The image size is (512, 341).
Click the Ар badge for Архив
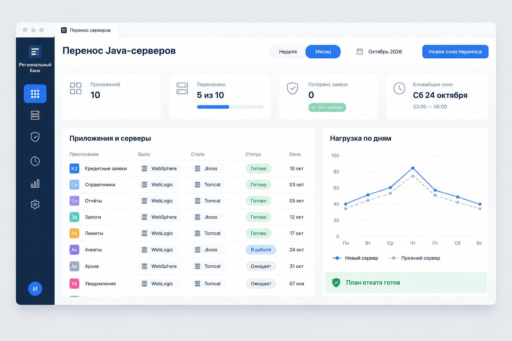tap(74, 266)
